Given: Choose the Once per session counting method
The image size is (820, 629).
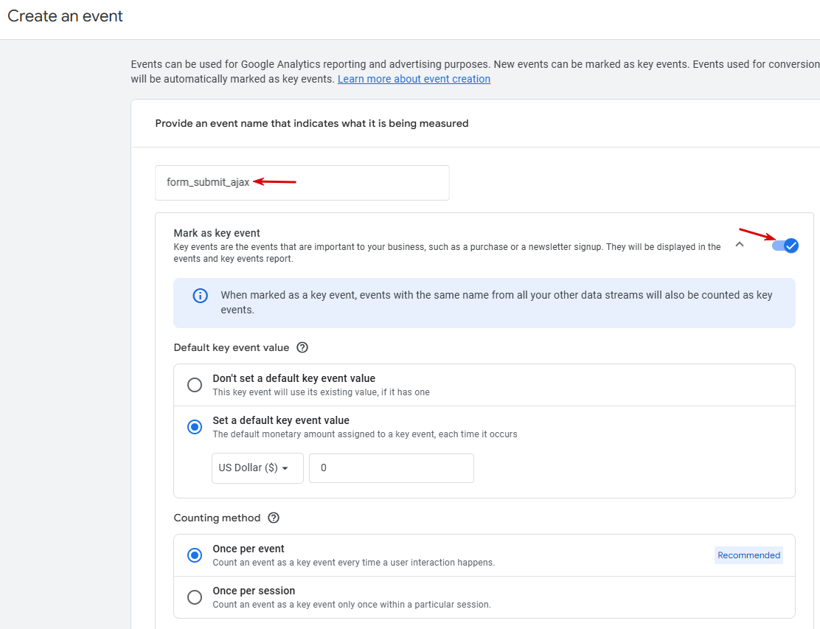Looking at the screenshot, I should pos(195,597).
